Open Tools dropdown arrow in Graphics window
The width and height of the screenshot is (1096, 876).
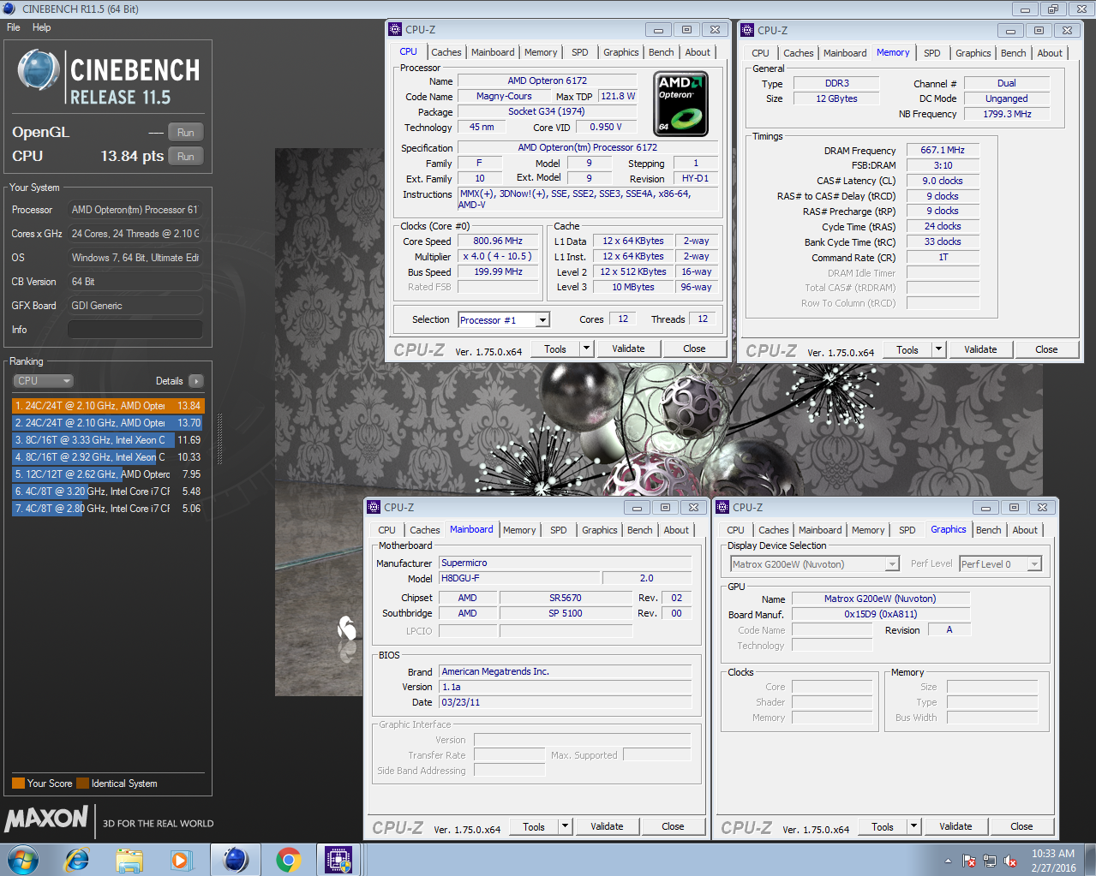click(913, 826)
